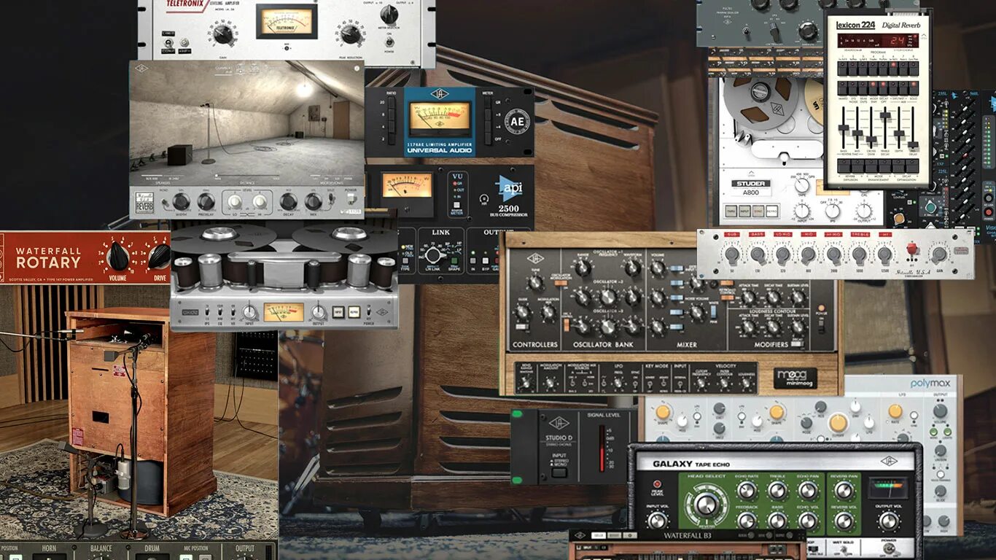The image size is (996, 560).
Task: Click the THRU button on Studer A800
Action: pyautogui.click(x=730, y=212)
